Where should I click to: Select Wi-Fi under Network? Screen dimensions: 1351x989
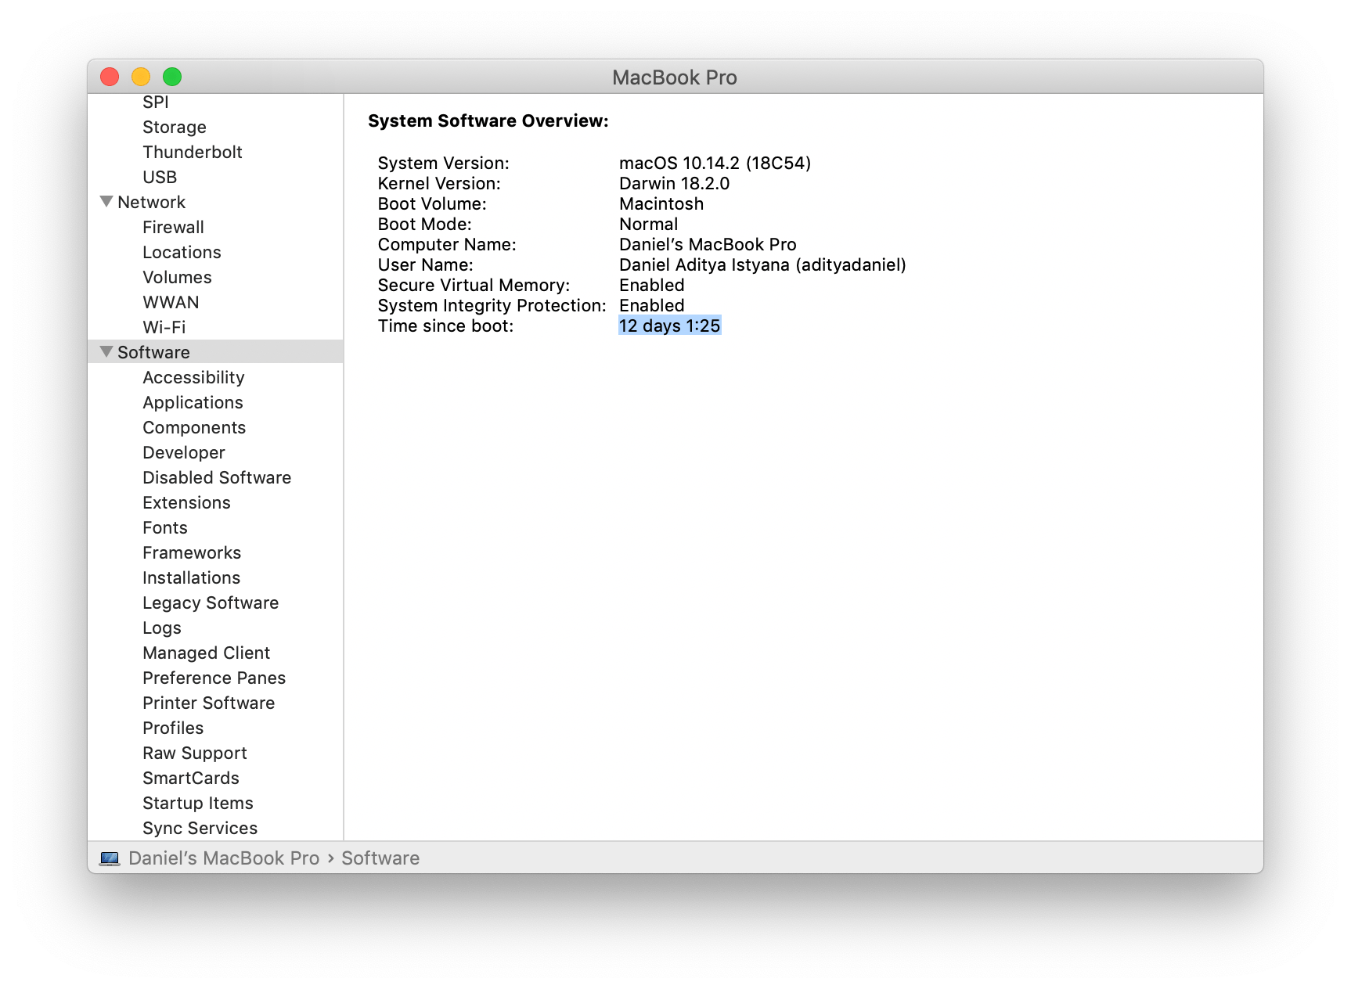click(x=166, y=327)
